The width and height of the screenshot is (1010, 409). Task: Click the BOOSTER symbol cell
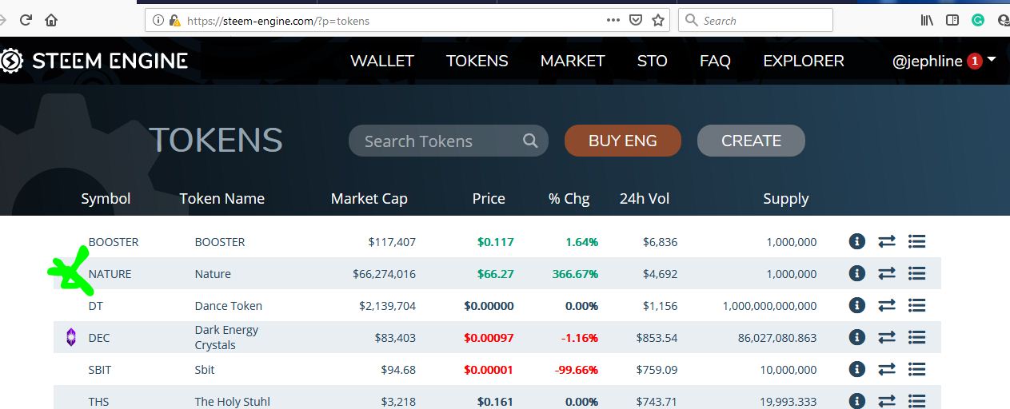click(x=114, y=242)
